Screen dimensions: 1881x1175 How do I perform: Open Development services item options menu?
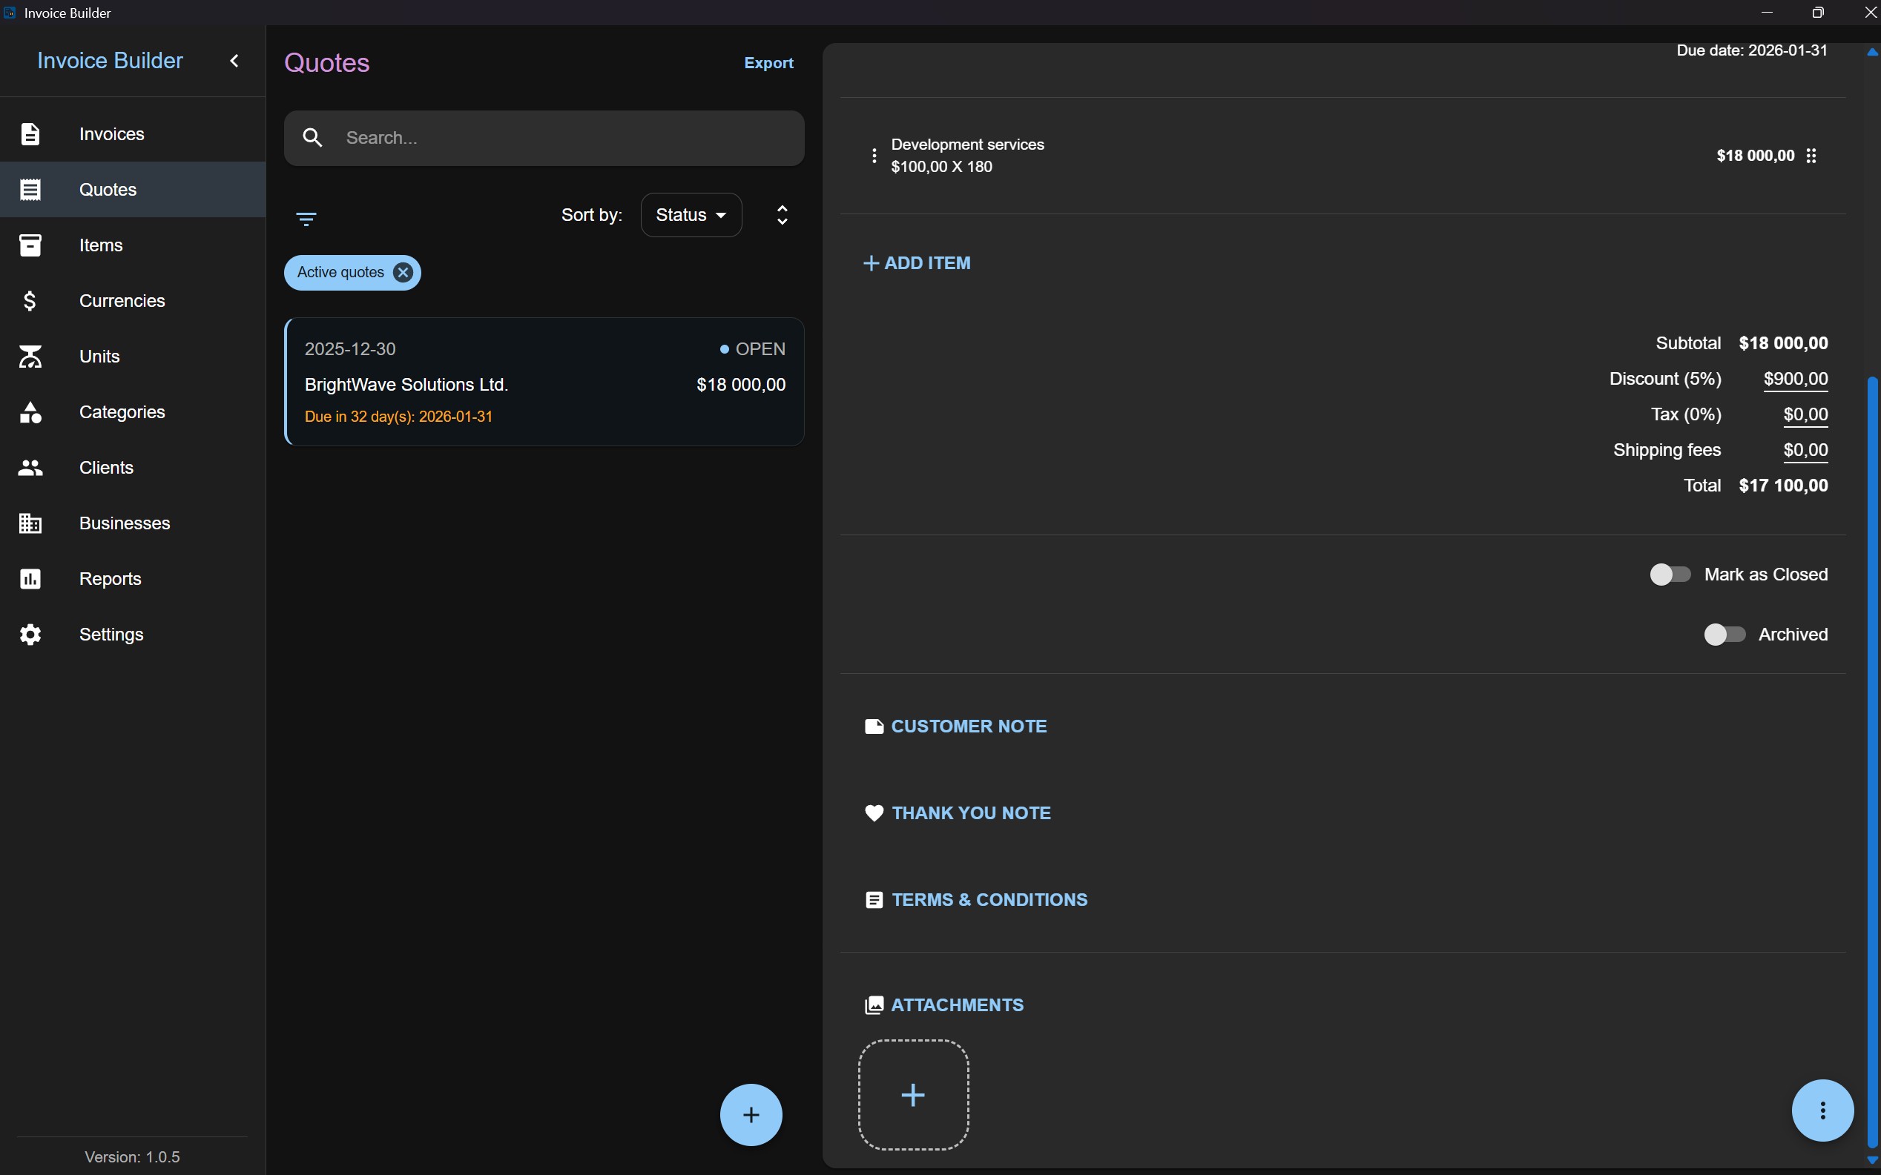[874, 156]
